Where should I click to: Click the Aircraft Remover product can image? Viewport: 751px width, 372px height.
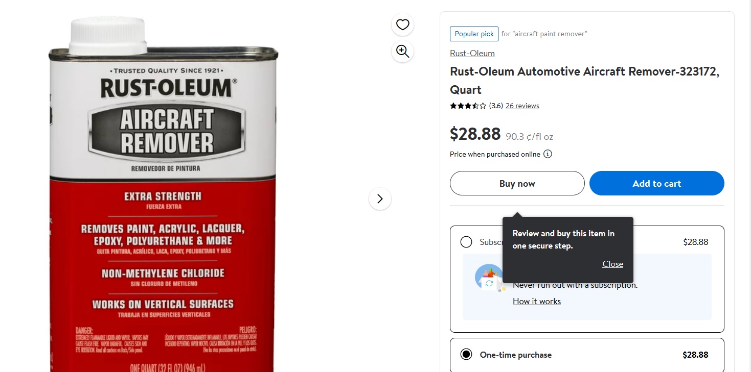(164, 204)
